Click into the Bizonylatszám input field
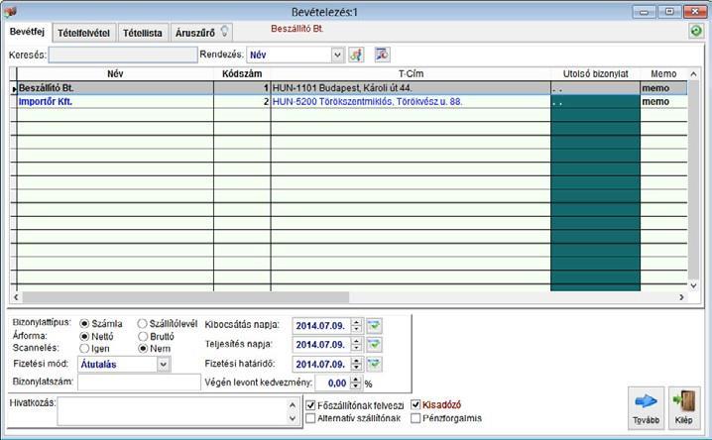The width and height of the screenshot is (712, 440). (x=139, y=382)
